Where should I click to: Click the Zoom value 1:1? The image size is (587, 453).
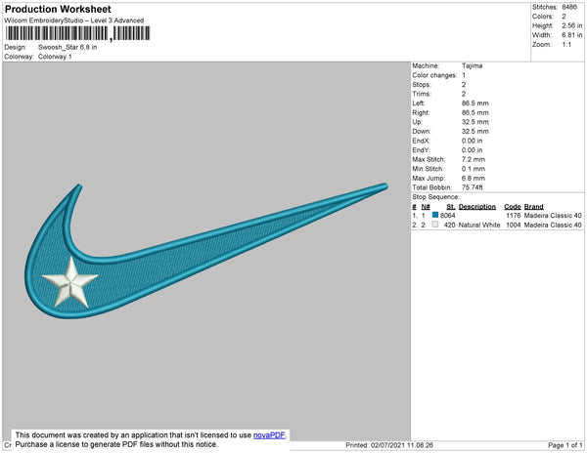click(x=566, y=45)
